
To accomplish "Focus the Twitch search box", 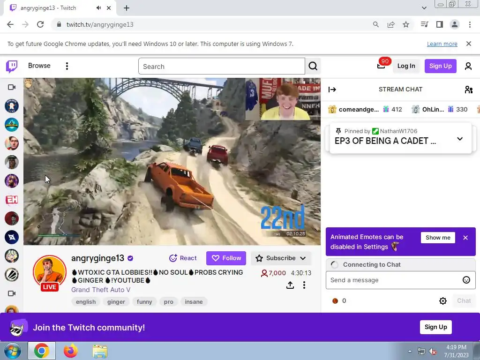I will tap(222, 66).
